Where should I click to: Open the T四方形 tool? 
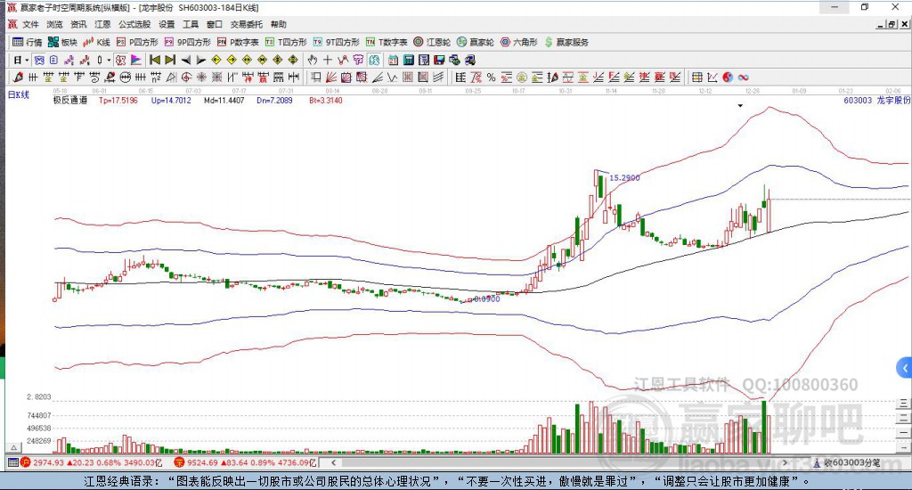pos(286,42)
